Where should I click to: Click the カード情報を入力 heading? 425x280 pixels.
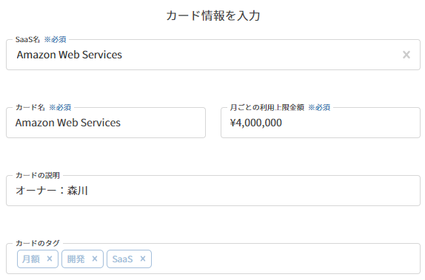213,16
